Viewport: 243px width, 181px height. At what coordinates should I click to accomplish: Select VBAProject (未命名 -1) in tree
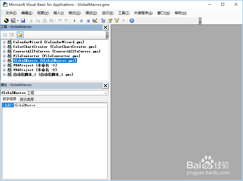(35, 65)
